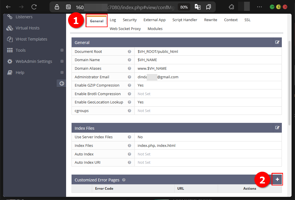Screen dimensions: 295x200
Task: Switch to the Security tab
Action: click(x=130, y=20)
